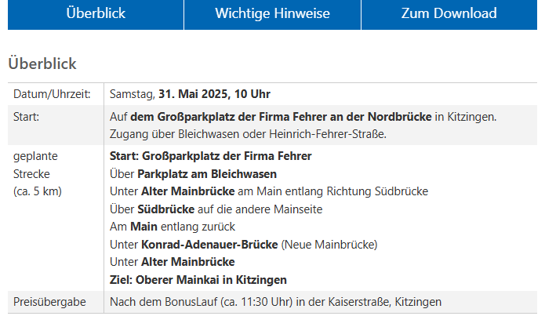Click the Am Main entlang zurück line
The image size is (545, 327).
(x=173, y=227)
